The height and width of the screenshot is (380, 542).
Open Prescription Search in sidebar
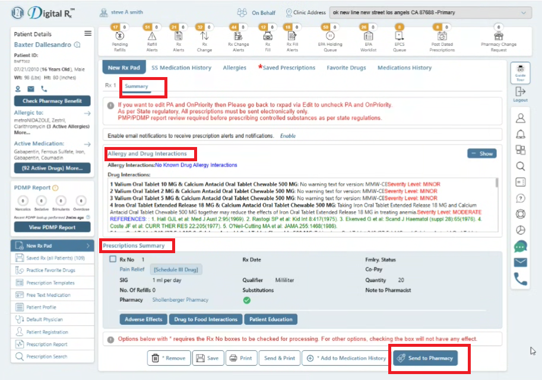52,356
